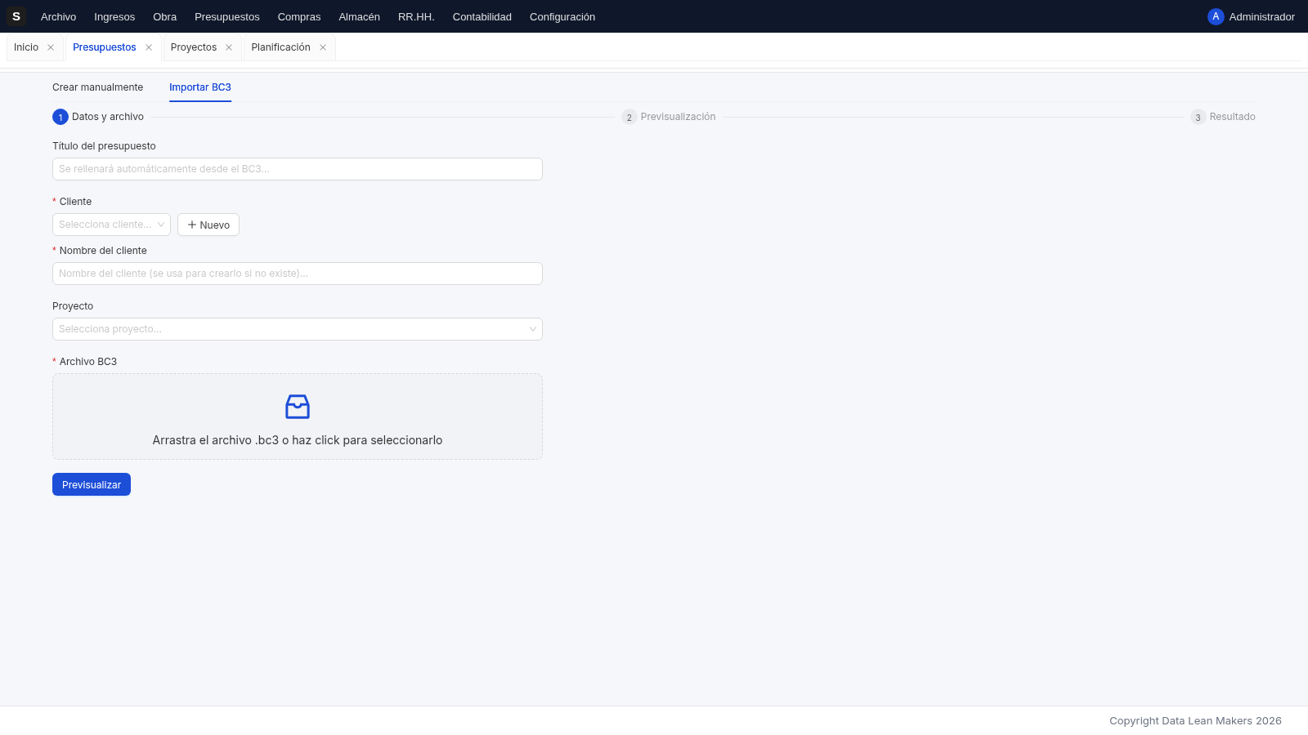Switch to the Crear manualmente tab
1308x735 pixels.
pos(98,87)
